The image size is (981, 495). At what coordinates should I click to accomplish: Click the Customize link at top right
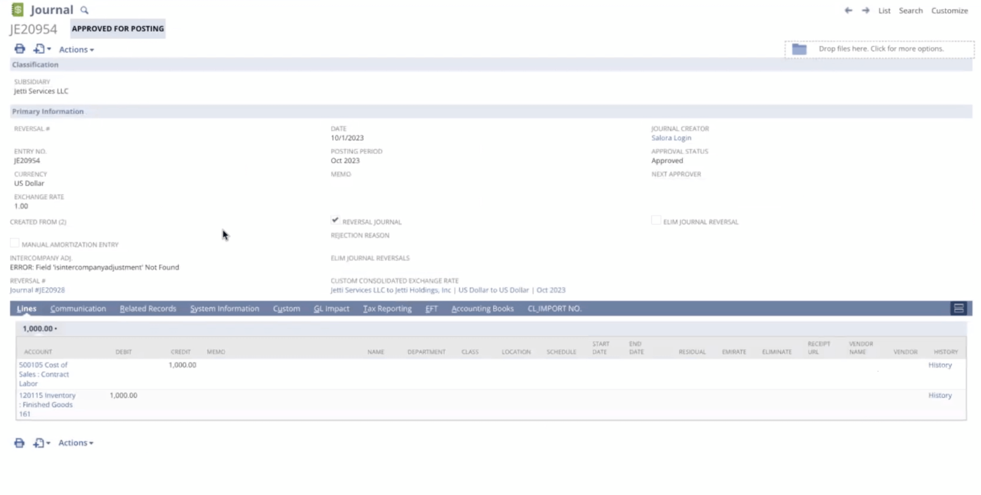point(949,11)
